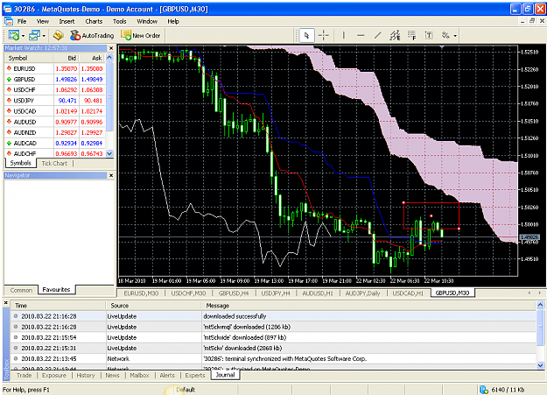Screen dimensions: 547x395
Task: Click the Ask column header
Action: [x=93, y=58]
